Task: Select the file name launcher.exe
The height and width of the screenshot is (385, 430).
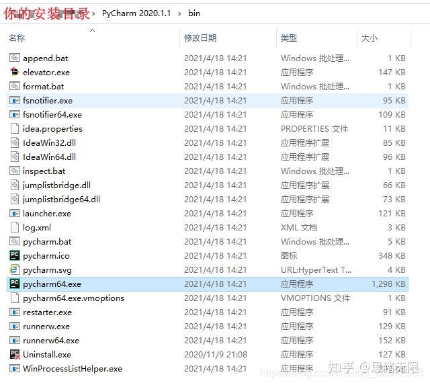Action: point(47,214)
